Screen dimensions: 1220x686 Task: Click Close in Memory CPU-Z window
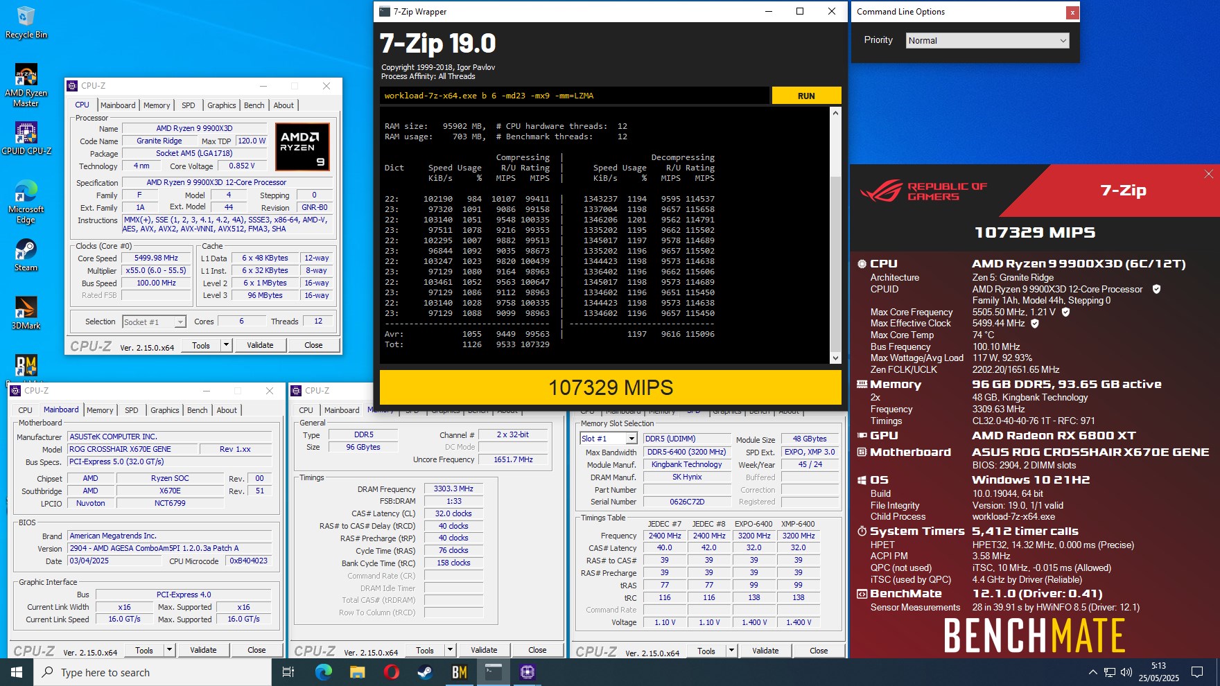[537, 650]
